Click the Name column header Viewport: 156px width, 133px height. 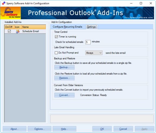34,27
